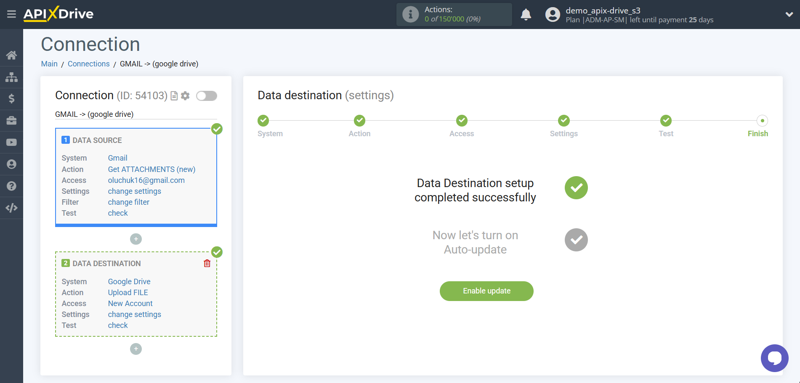Go to Test step
Image resolution: width=800 pixels, height=383 pixels.
click(666, 121)
